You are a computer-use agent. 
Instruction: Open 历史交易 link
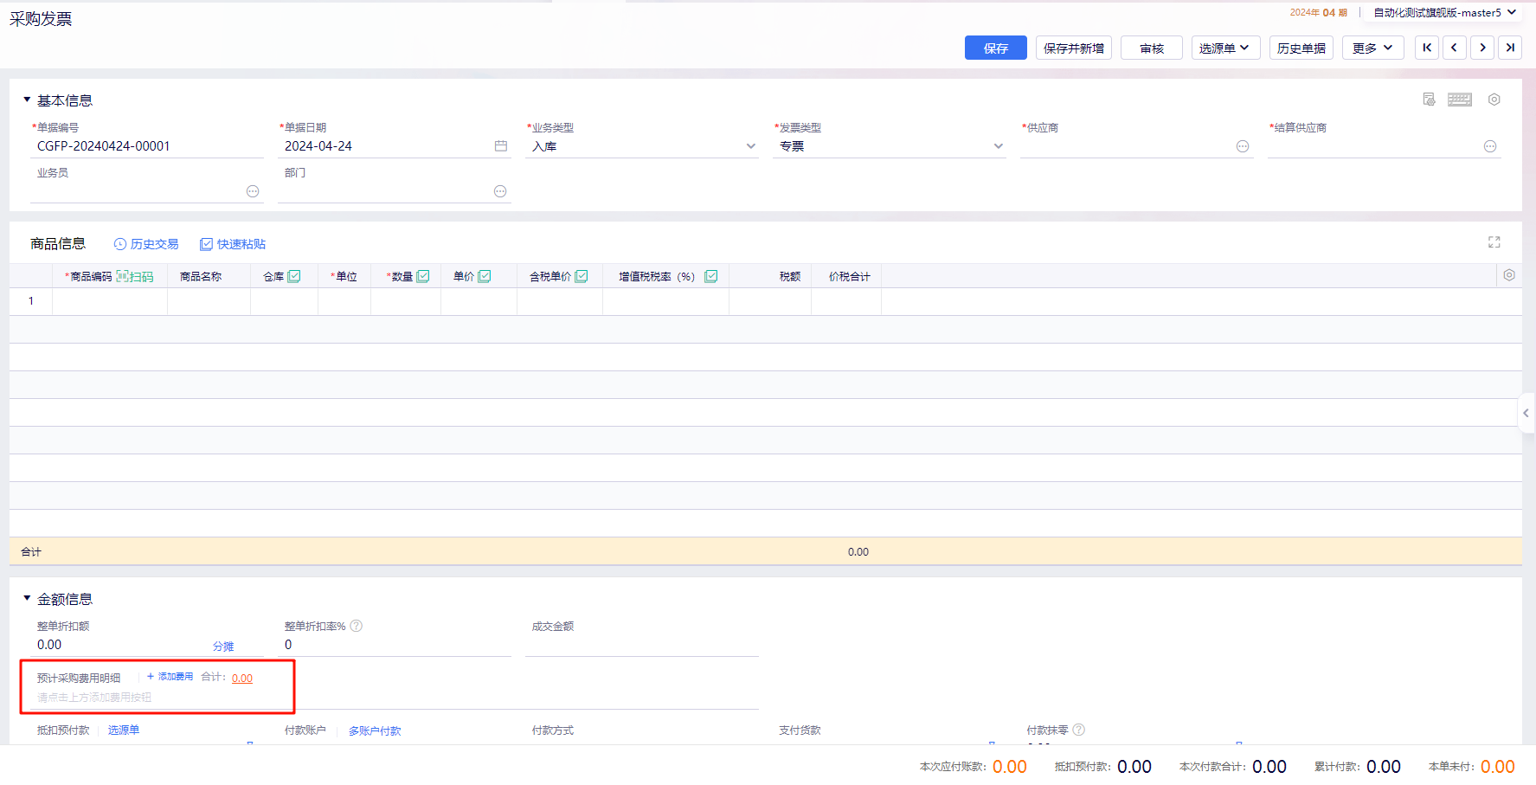pos(146,244)
